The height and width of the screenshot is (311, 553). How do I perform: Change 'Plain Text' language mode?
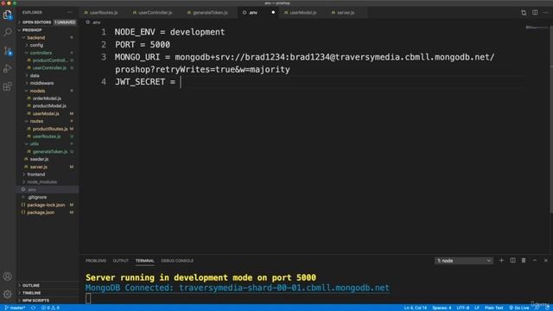pyautogui.click(x=493, y=308)
